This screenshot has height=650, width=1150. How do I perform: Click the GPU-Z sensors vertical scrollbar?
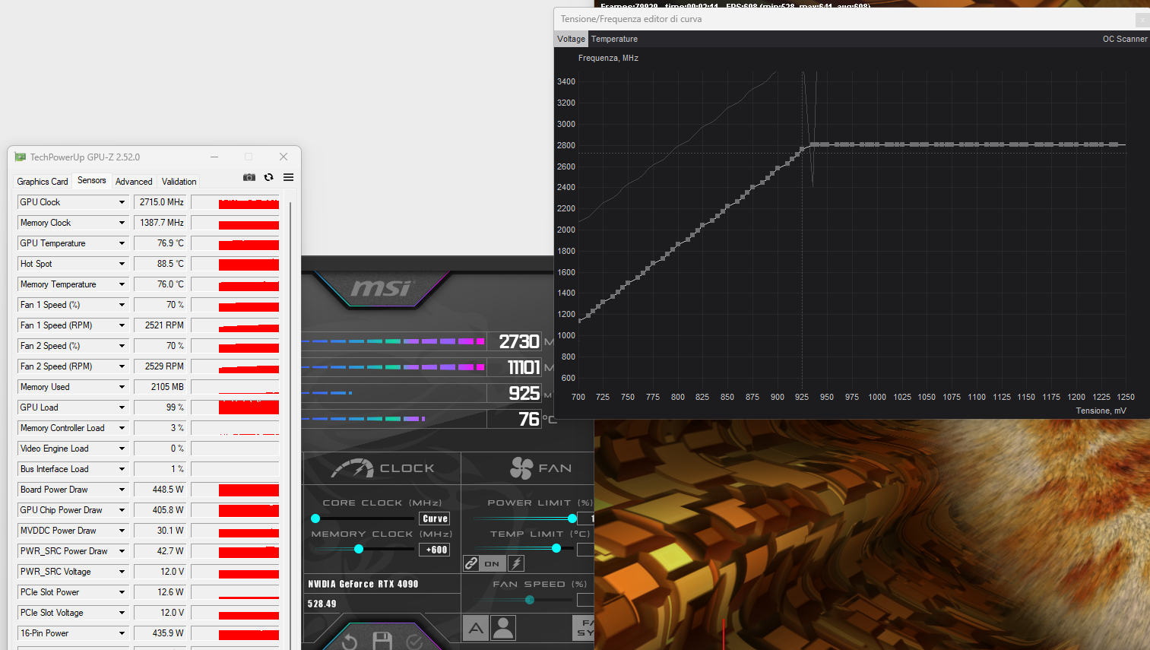pyautogui.click(x=290, y=426)
